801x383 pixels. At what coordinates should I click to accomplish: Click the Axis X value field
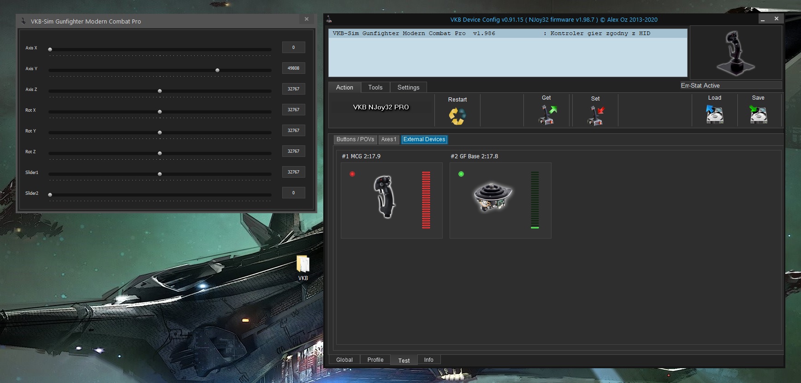click(294, 47)
